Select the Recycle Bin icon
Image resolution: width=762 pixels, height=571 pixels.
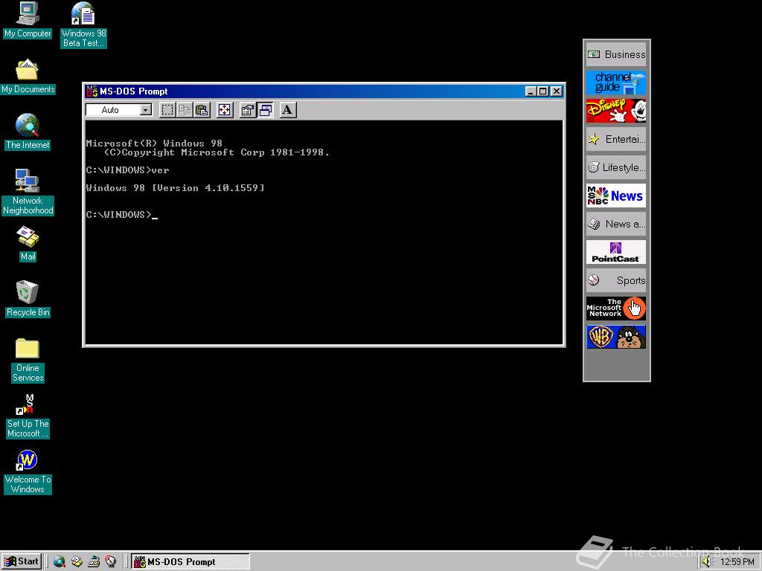(x=28, y=299)
